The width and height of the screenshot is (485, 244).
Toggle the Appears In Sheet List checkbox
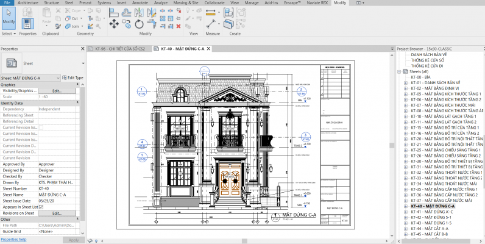coord(41,207)
